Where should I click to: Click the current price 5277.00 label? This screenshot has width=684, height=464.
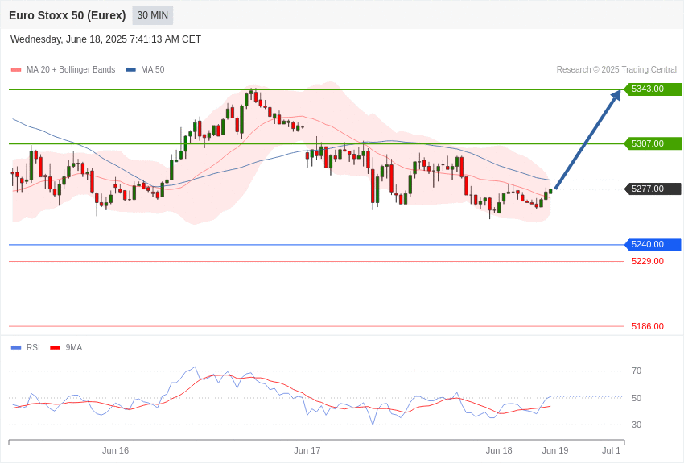tap(653, 189)
